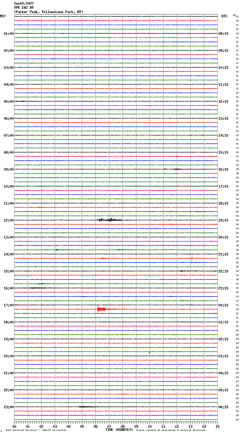This screenshot has width=240, height=434.
Task: Click the "01:15" UTC time label
Action: click(x=223, y=322)
